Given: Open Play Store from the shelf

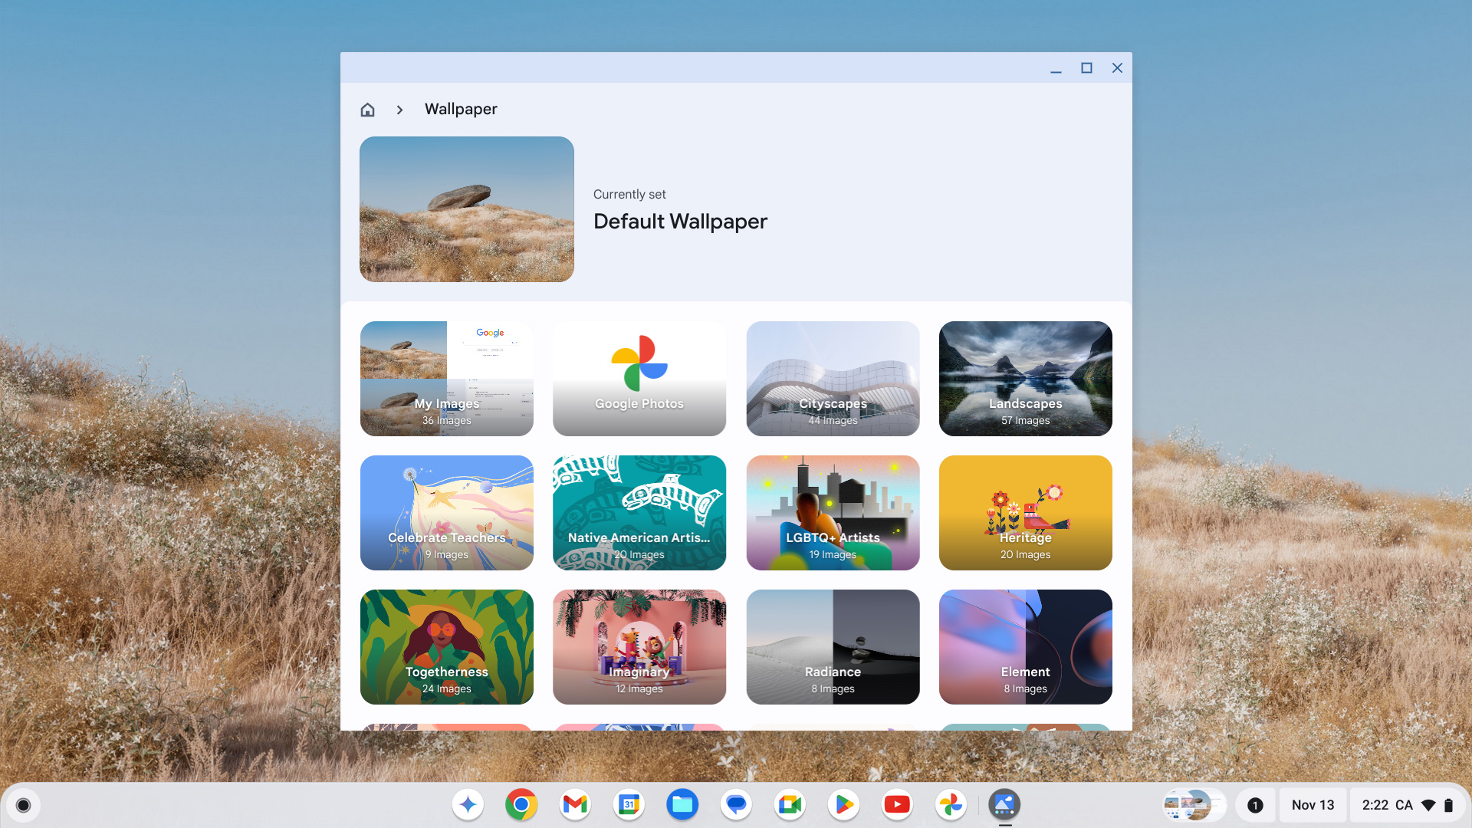Looking at the screenshot, I should point(843,805).
